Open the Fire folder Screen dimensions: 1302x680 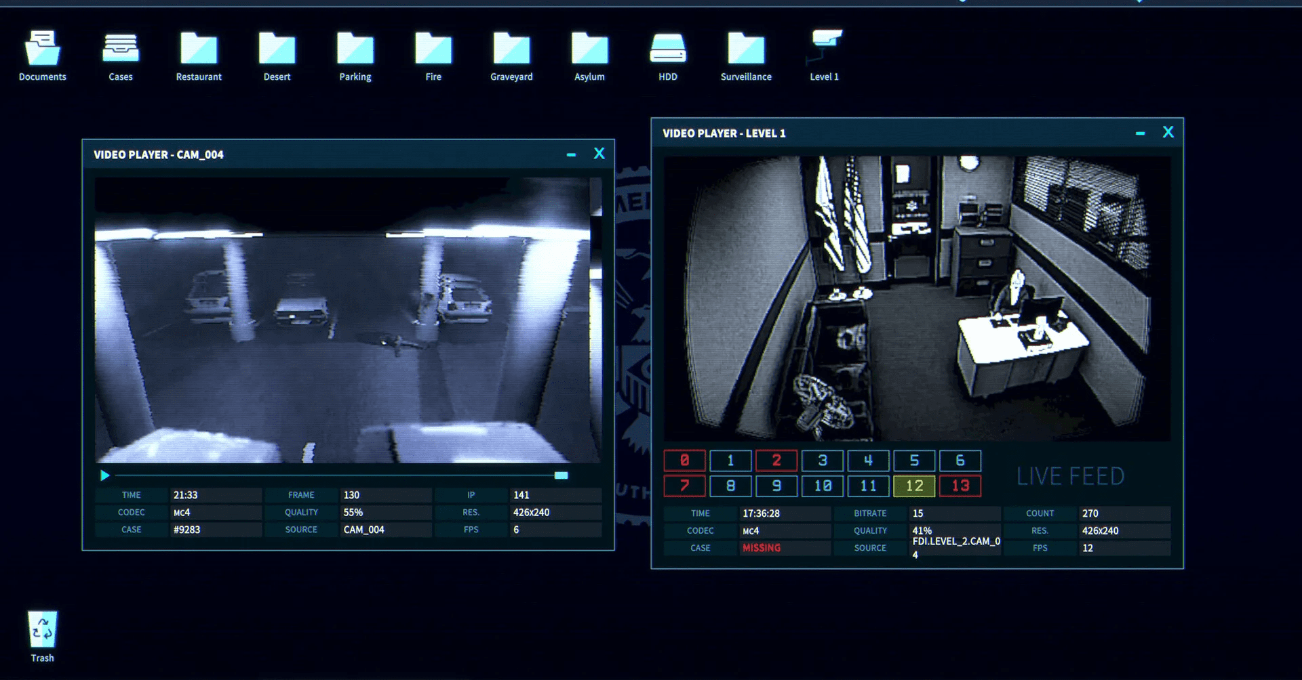433,49
